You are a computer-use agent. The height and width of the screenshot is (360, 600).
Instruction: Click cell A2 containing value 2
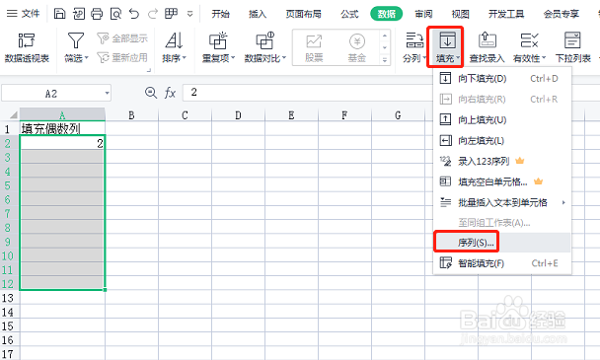(x=62, y=143)
